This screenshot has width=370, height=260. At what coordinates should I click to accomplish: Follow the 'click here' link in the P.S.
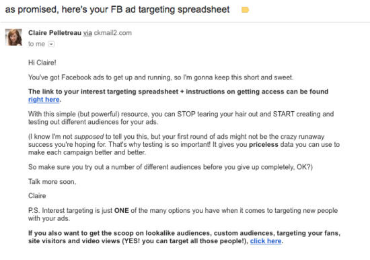click(266, 241)
